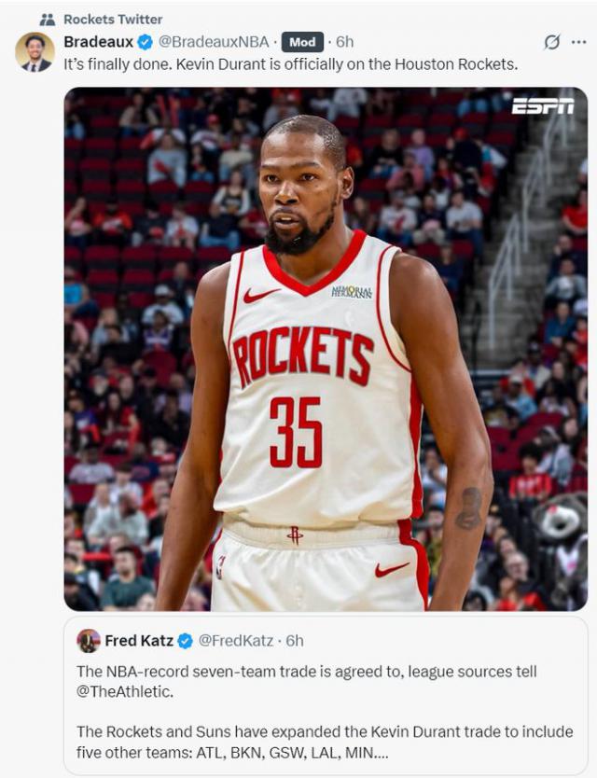
Task: Open the Rockets Twitter community link
Action: pos(113,19)
